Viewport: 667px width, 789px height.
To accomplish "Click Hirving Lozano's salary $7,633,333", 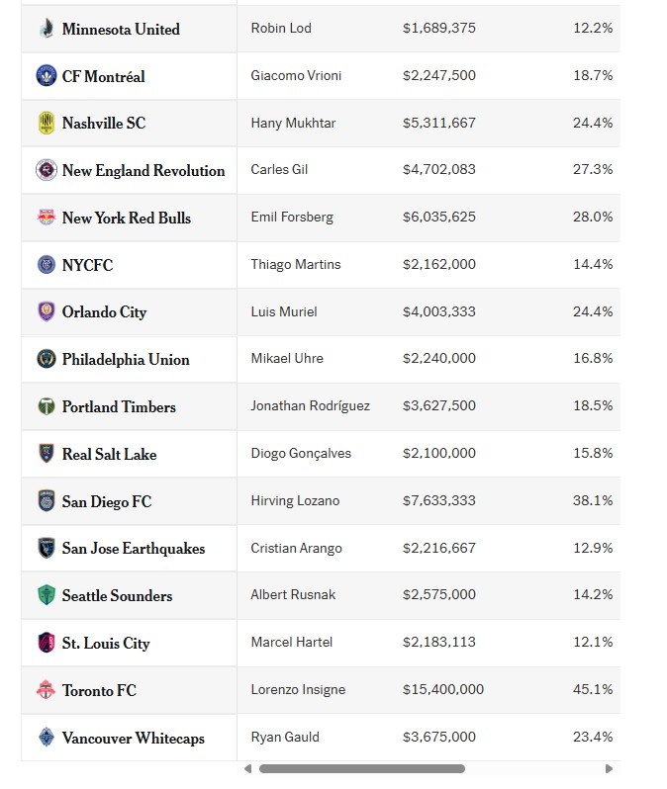I will coord(438,500).
